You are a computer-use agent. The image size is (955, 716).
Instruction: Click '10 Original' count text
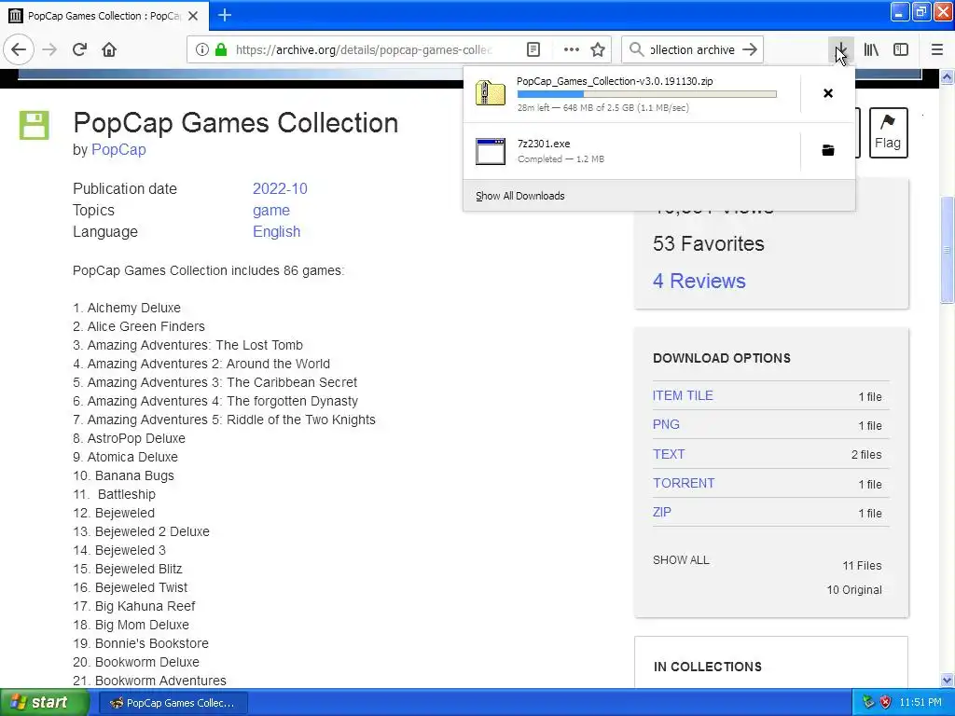[x=854, y=590]
